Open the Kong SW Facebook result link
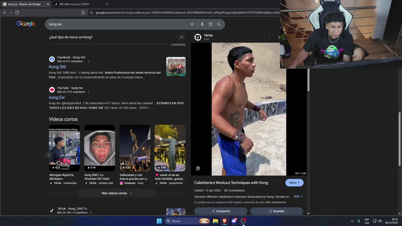Image resolution: width=402 pixels, height=226 pixels. pos(57,67)
